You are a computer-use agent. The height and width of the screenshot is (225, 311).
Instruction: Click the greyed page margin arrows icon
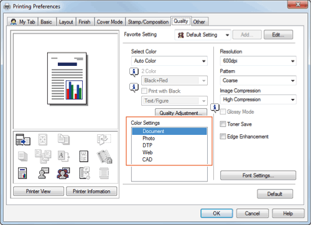coord(43,139)
